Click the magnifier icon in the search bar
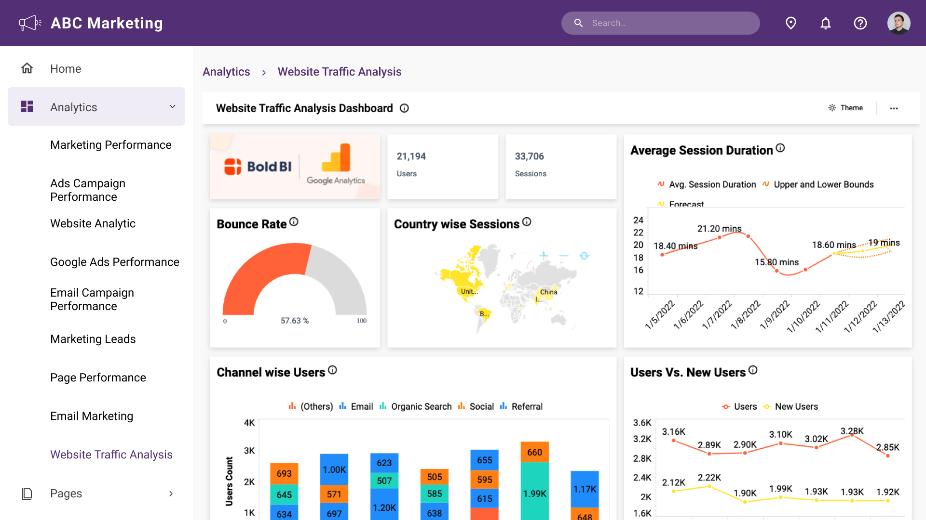This screenshot has height=520, width=926. coord(578,23)
